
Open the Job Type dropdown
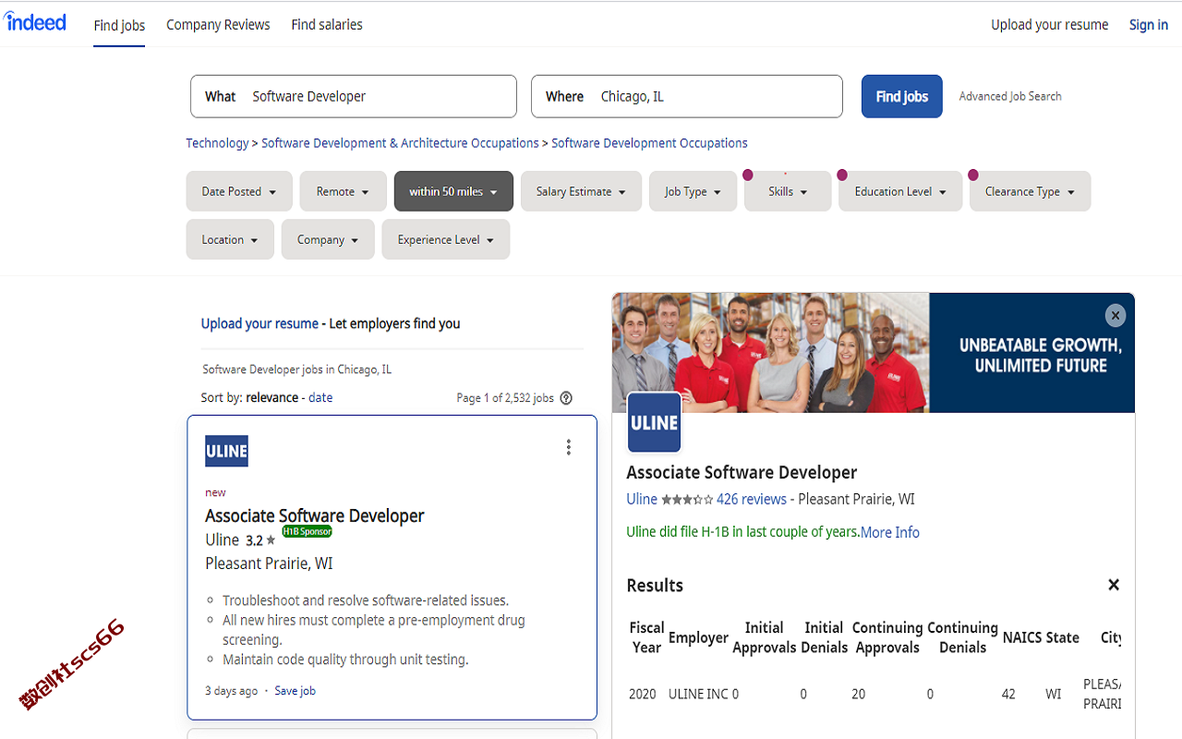[693, 191]
